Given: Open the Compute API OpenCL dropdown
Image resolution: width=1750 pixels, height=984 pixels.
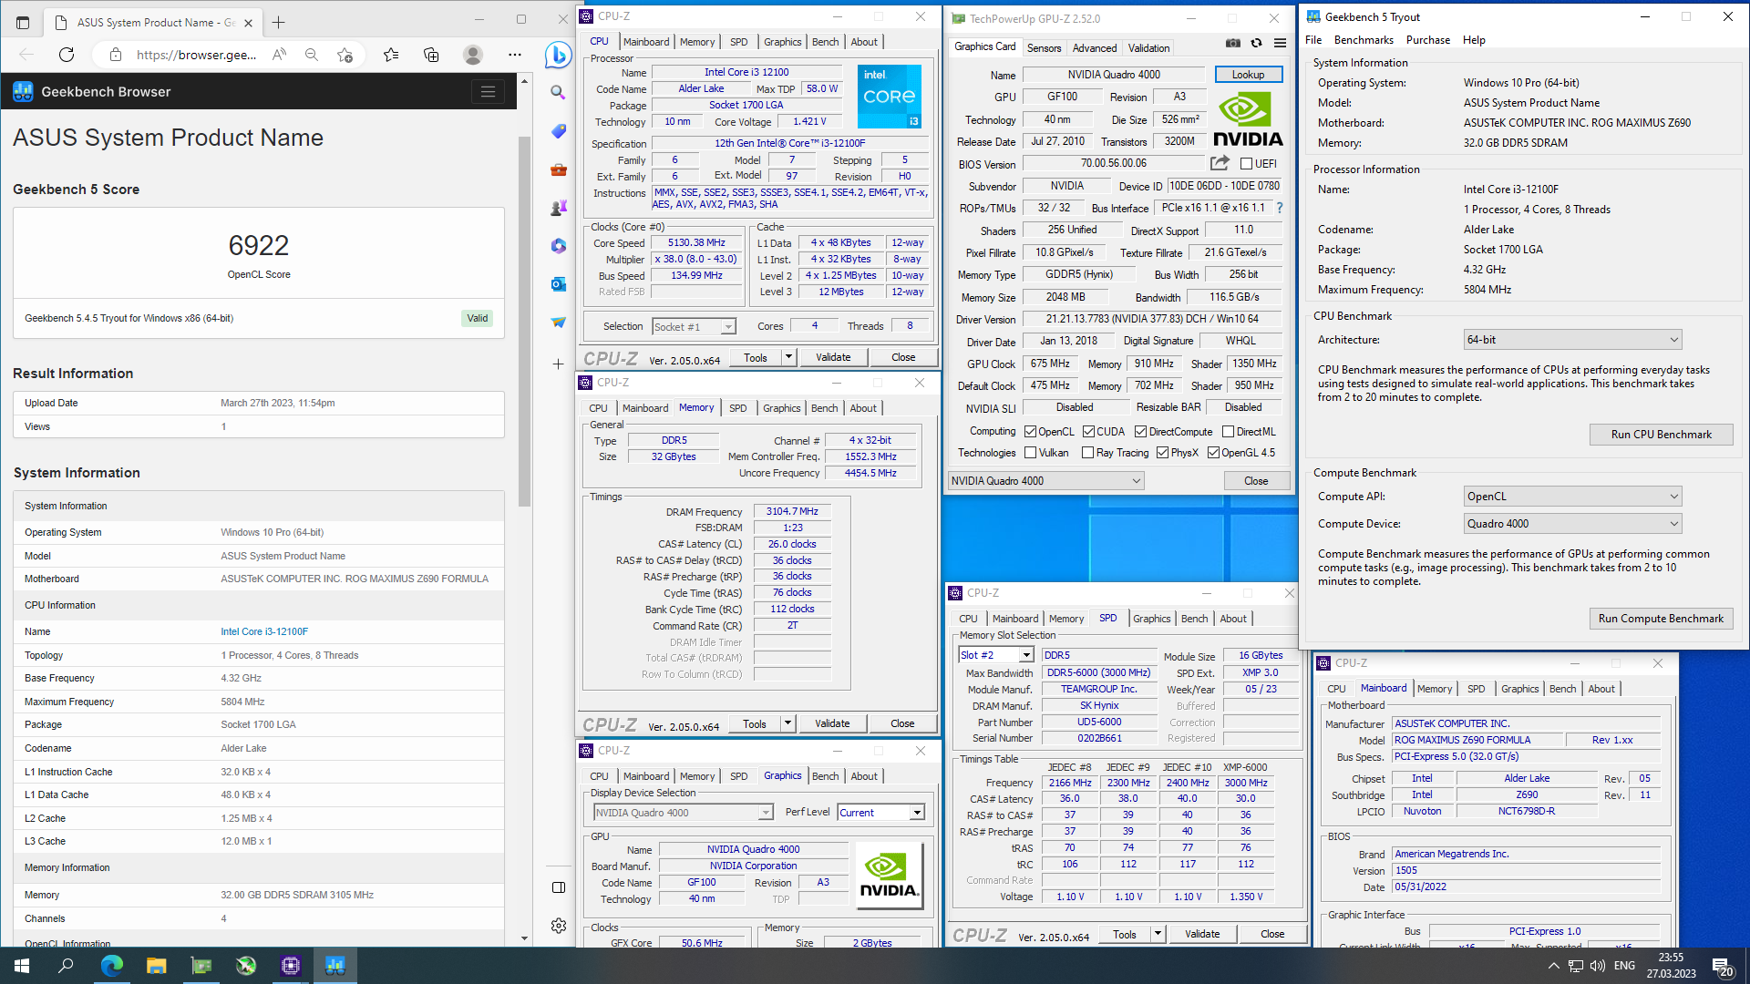Looking at the screenshot, I should pos(1572,497).
